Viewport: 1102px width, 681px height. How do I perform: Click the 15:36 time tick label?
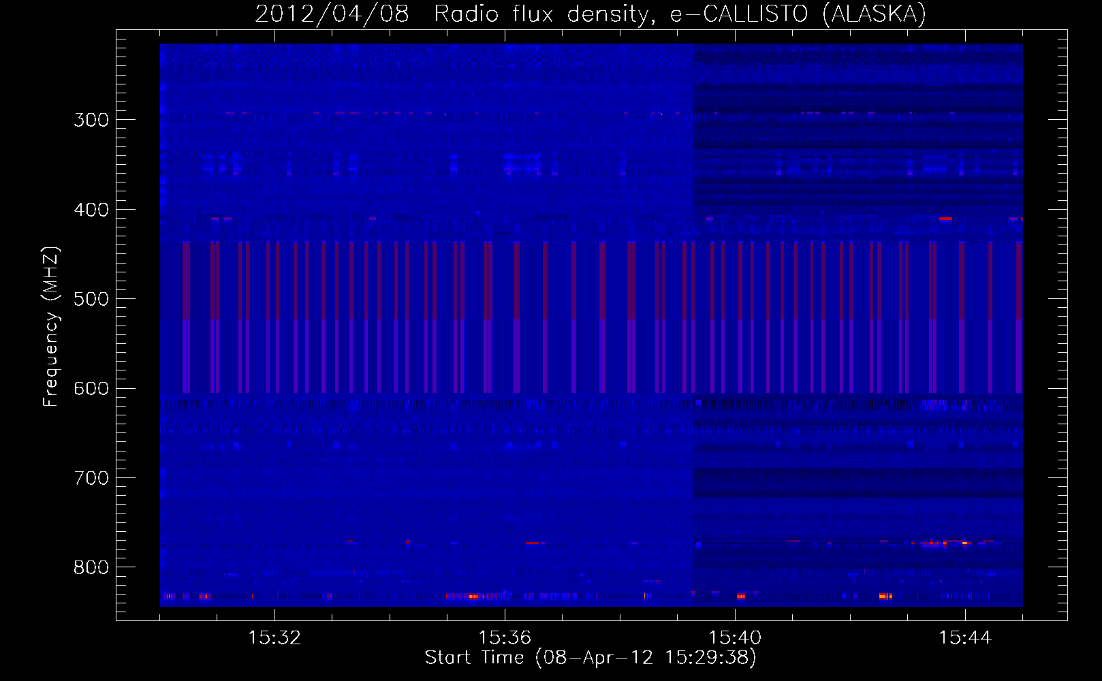[x=505, y=638]
